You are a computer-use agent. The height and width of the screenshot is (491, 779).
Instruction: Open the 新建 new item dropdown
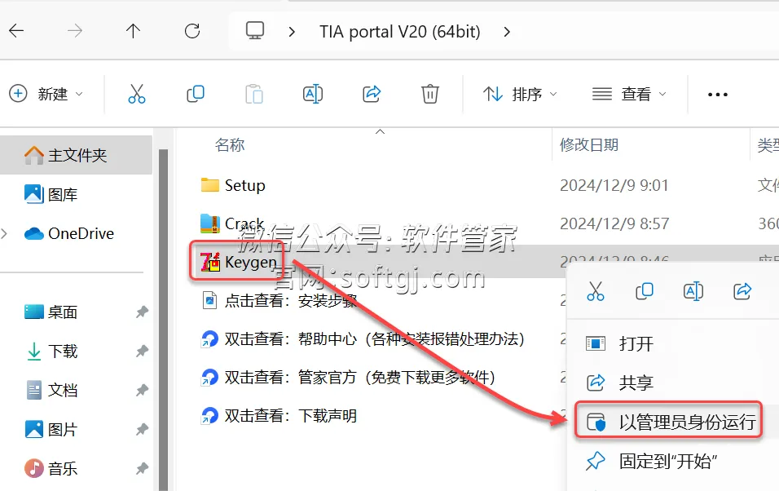(46, 94)
